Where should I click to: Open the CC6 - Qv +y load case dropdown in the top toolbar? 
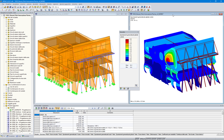click(x=76, y=7)
